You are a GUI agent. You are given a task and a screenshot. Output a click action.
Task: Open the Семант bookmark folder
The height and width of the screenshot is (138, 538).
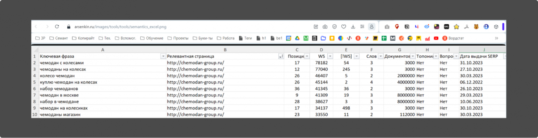59,38
